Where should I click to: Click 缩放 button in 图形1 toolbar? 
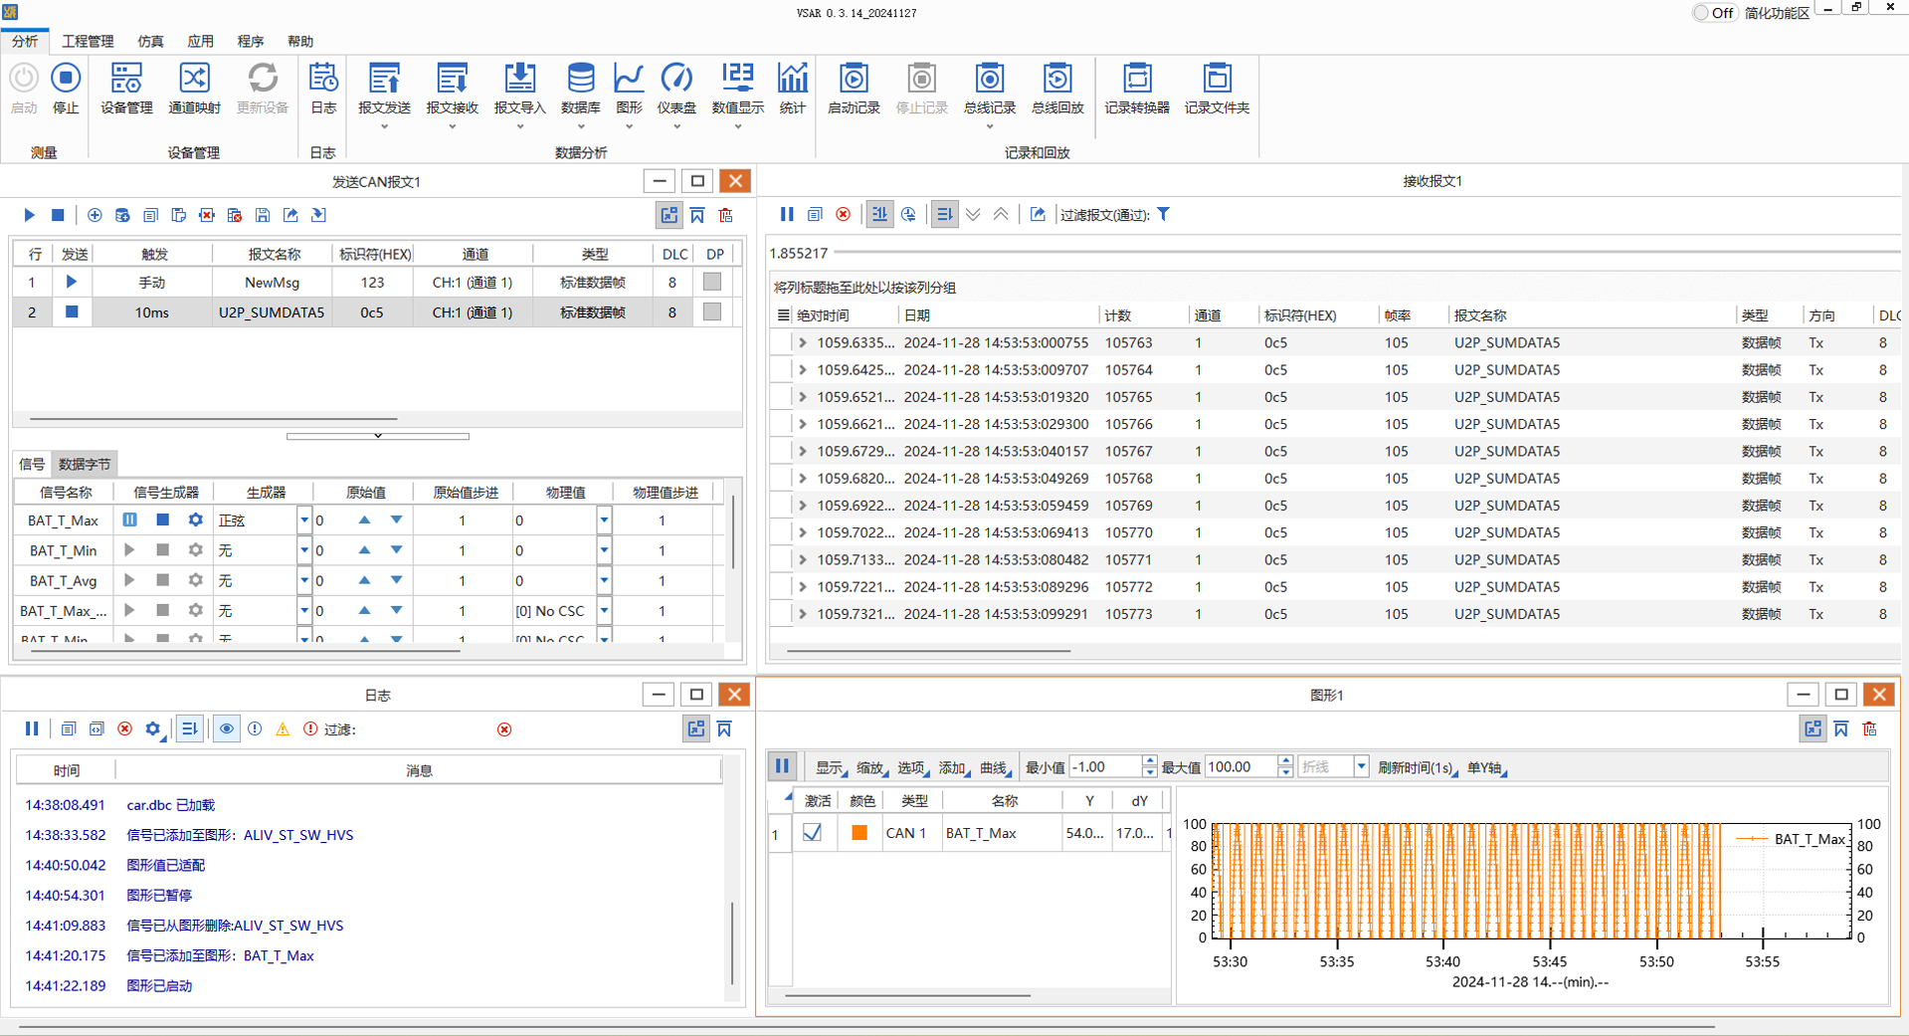[x=870, y=767]
